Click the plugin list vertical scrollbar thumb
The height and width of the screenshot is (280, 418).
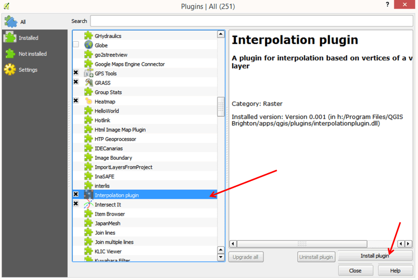[x=221, y=107]
